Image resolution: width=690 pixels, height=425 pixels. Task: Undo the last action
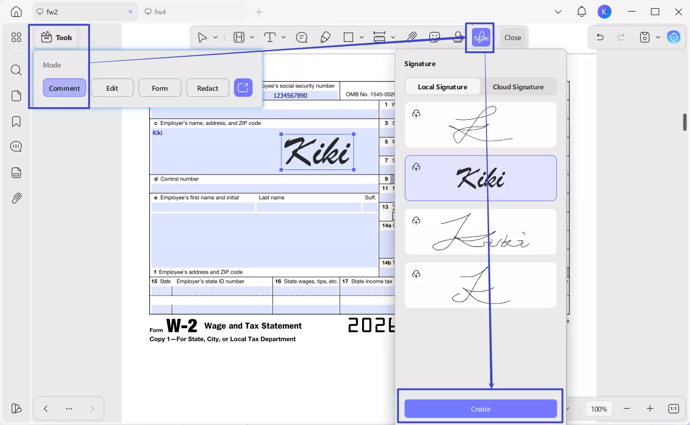(600, 37)
